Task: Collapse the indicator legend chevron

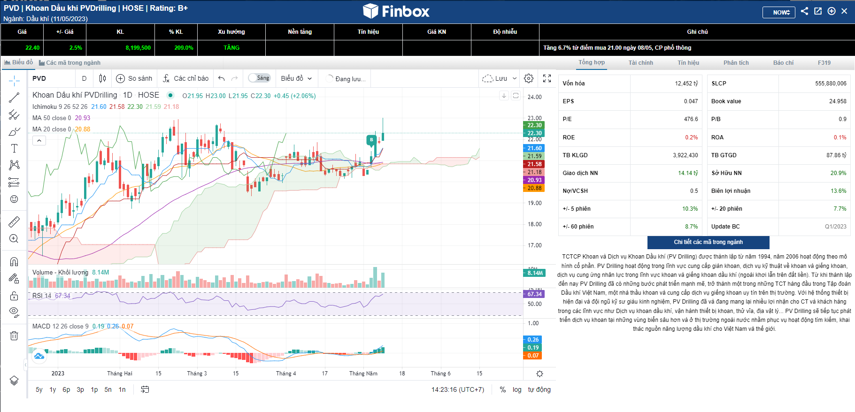Action: coord(39,140)
